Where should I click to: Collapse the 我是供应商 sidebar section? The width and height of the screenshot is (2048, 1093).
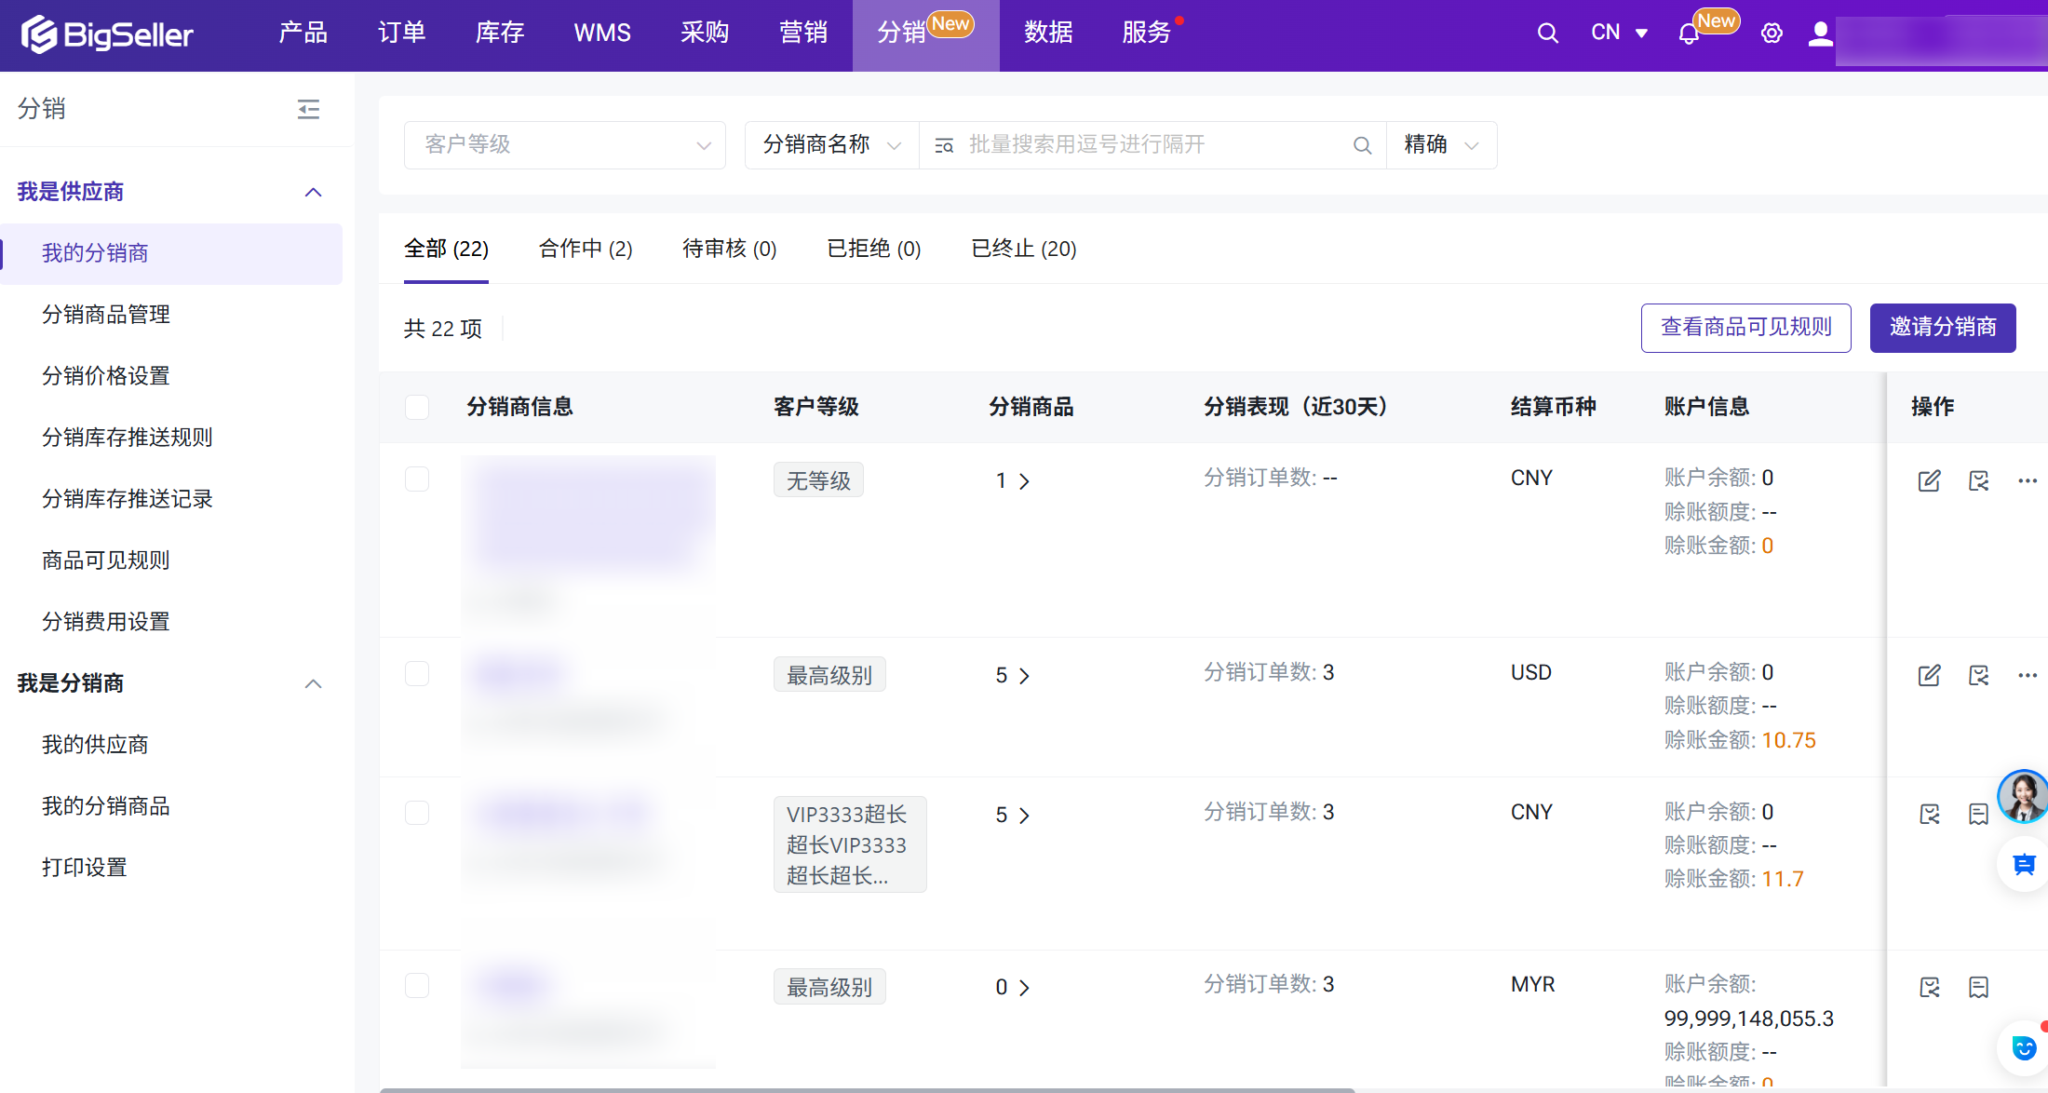(314, 192)
